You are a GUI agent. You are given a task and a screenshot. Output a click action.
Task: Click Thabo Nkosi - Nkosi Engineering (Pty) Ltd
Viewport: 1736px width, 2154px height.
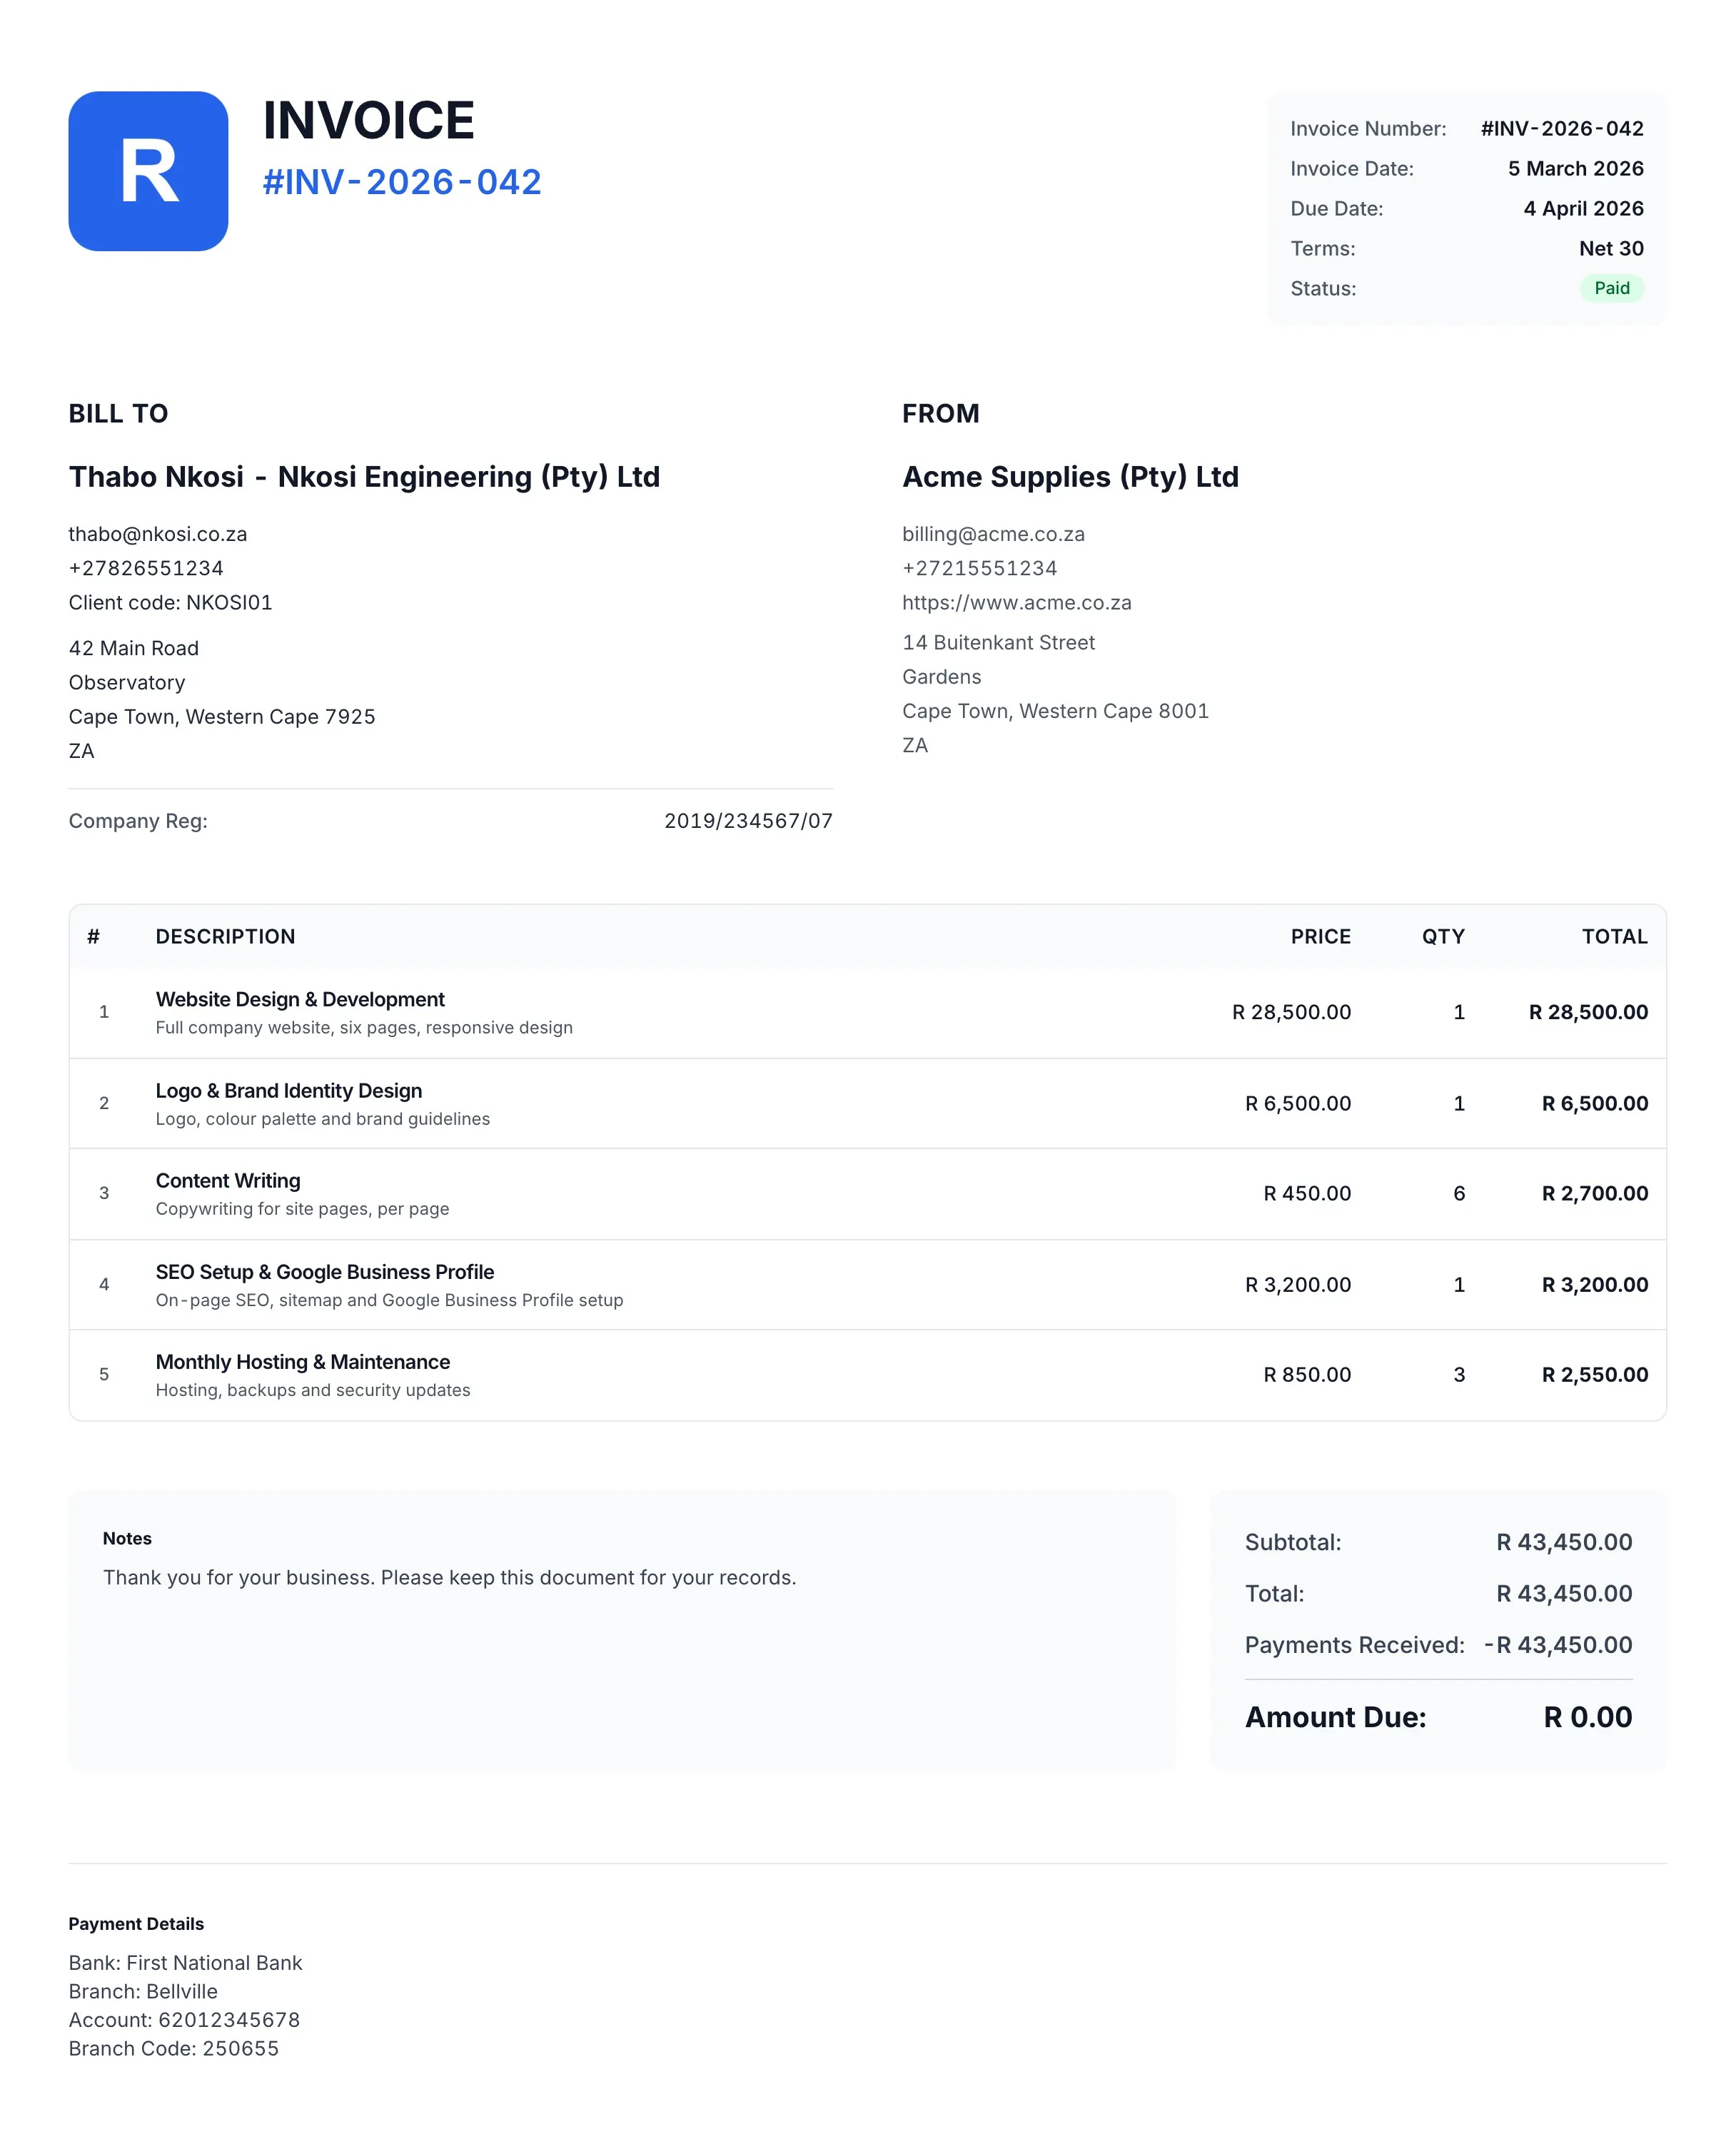click(x=364, y=477)
